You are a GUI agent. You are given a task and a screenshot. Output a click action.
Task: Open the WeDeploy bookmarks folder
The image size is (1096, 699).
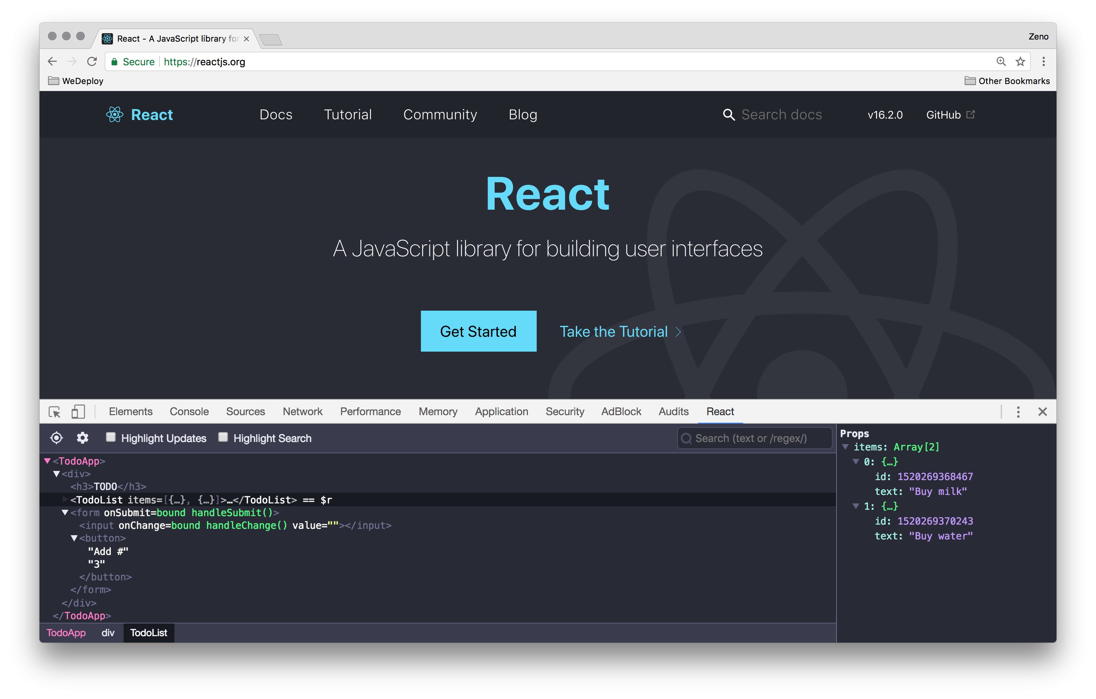(x=76, y=81)
